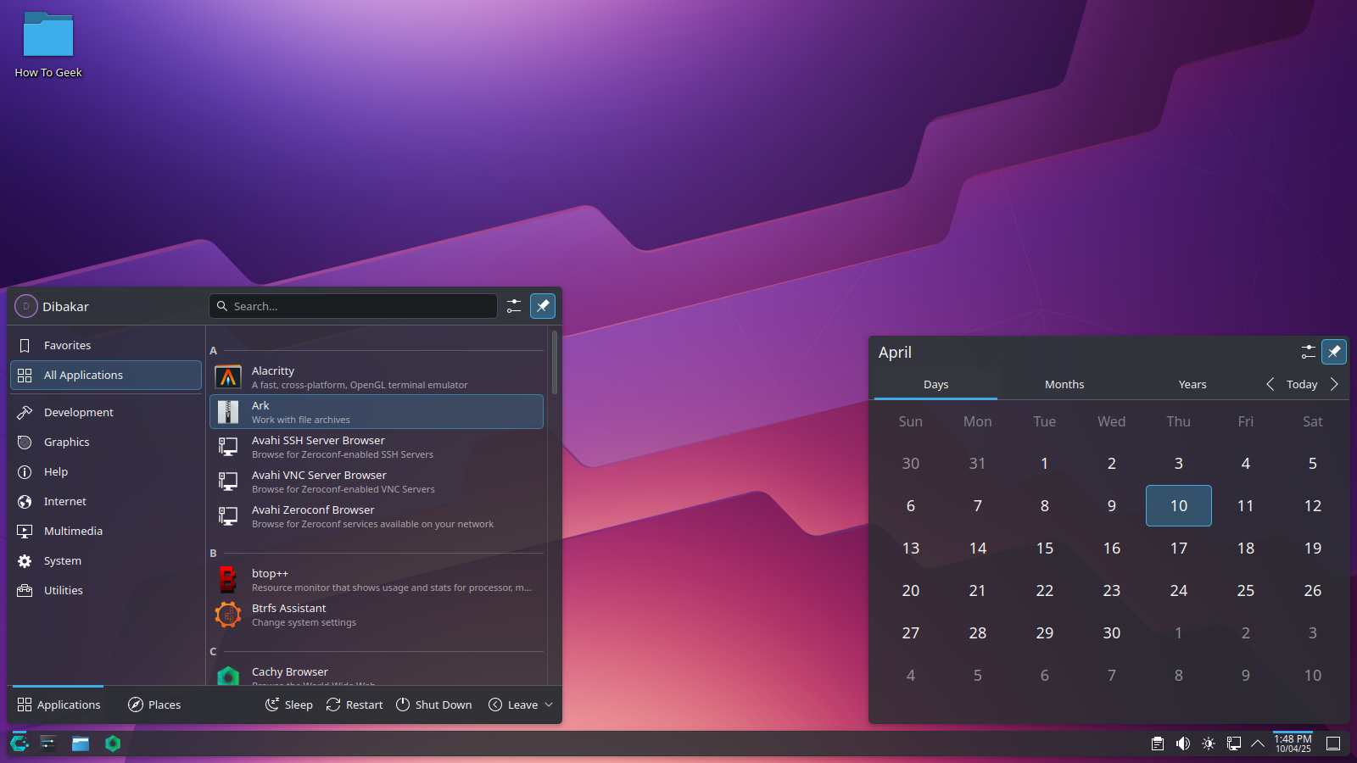Toggle network settings from the tray
This screenshot has height=763, width=1357.
coord(1233,744)
